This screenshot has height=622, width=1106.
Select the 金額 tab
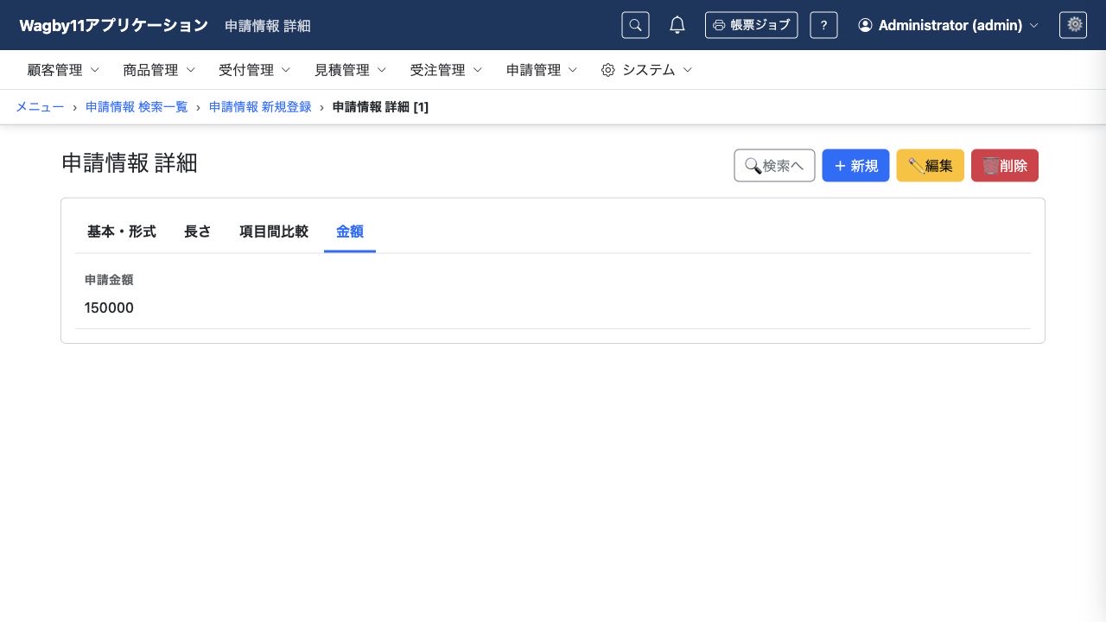[350, 232]
